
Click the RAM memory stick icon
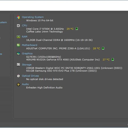pos(18,37)
